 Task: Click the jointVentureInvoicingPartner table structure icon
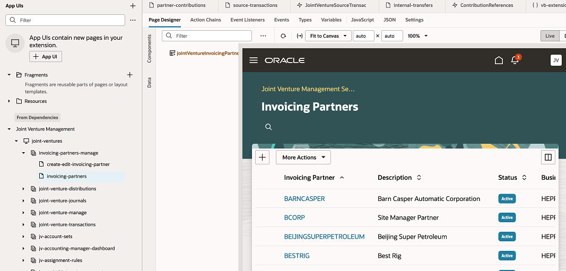click(172, 53)
